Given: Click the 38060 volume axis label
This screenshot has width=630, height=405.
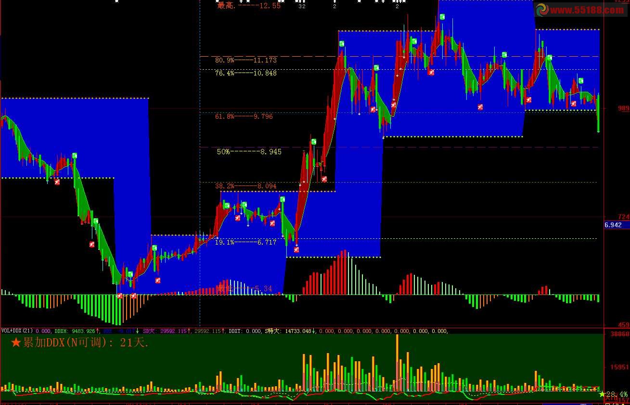Looking at the screenshot, I should click(620, 334).
